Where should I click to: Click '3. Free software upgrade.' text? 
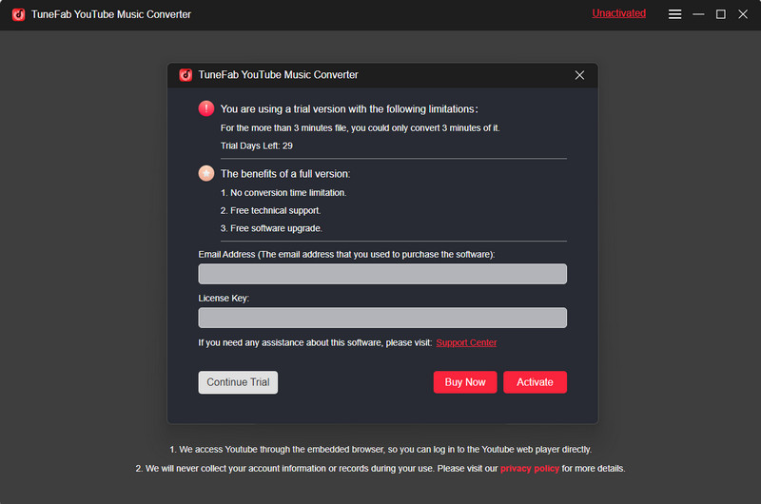271,228
